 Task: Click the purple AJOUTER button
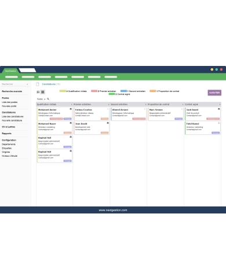coord(214,93)
